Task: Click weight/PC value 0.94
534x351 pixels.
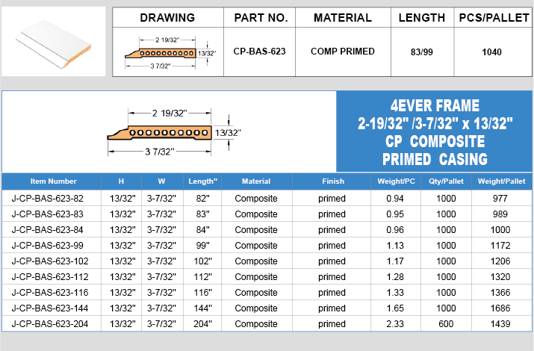Action: point(395,198)
